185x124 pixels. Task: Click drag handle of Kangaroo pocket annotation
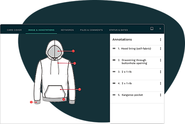[x=114, y=95]
